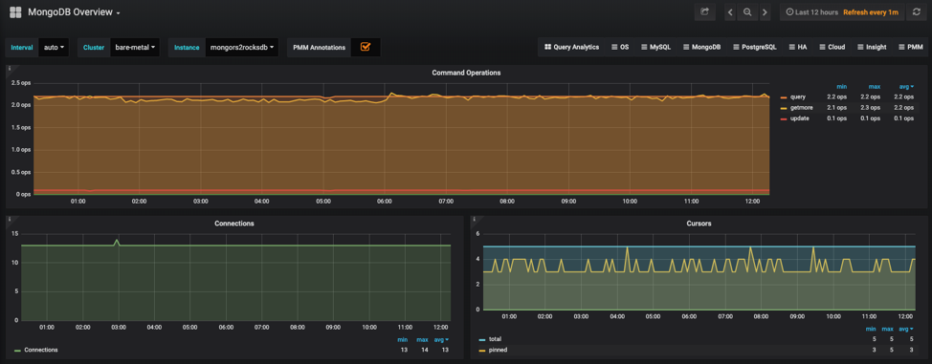The width and height of the screenshot is (932, 364).
Task: Toggle the pinned series in Cursors legend
Action: pos(498,350)
